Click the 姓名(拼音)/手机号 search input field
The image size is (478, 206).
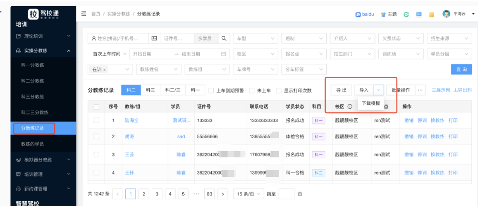coord(119,38)
